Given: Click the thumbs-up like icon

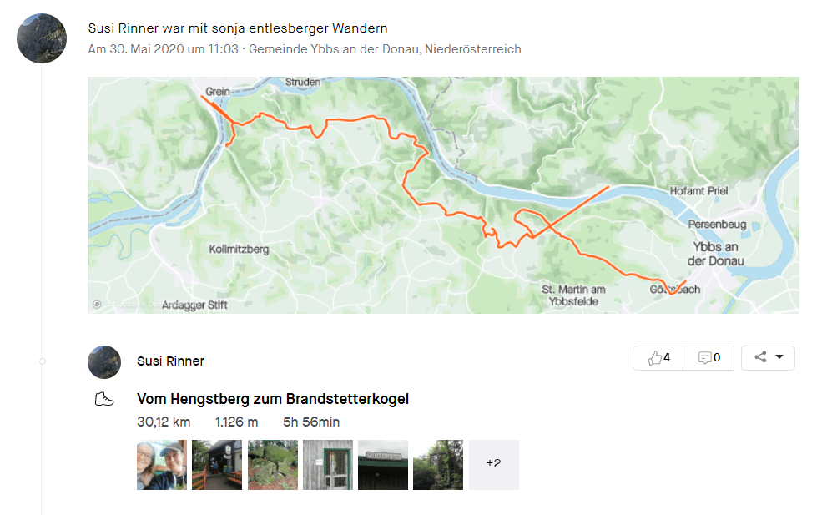Looking at the screenshot, I should click(654, 358).
